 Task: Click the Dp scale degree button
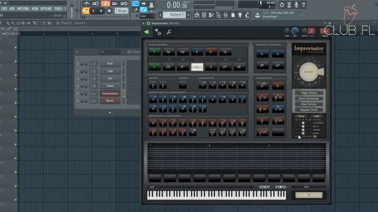183,52
